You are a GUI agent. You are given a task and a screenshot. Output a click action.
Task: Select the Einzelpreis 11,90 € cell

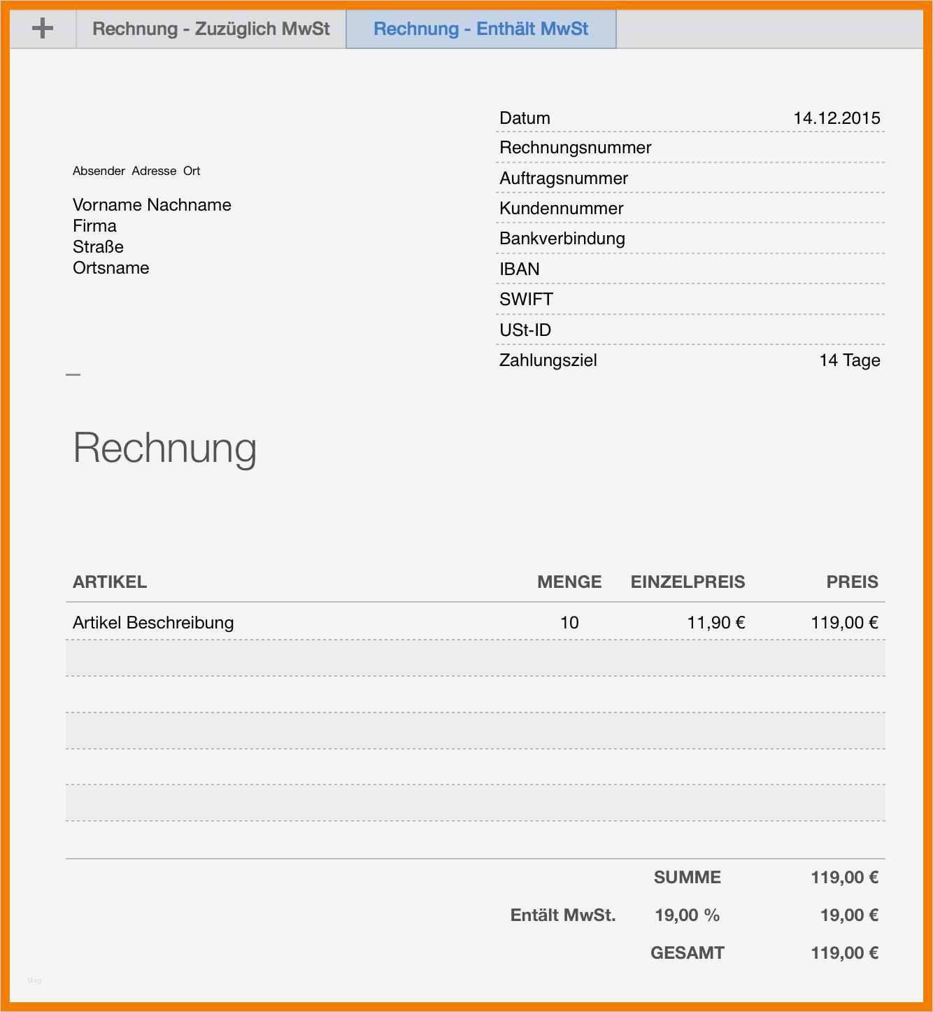[x=715, y=622]
